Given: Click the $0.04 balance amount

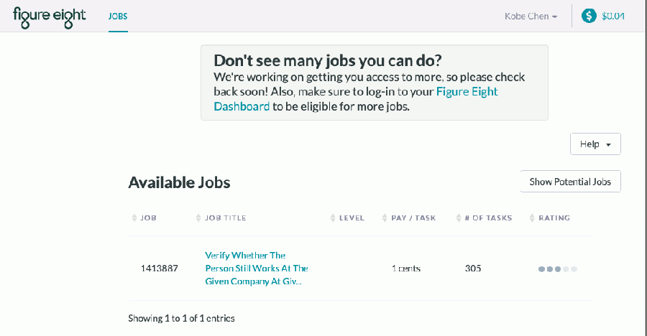Looking at the screenshot, I should coord(612,16).
